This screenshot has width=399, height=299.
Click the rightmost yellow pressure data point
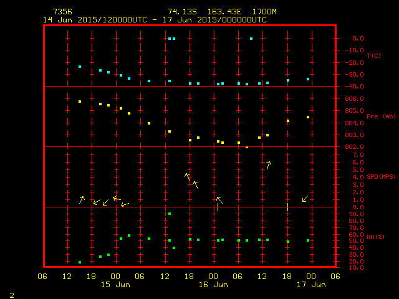point(308,117)
